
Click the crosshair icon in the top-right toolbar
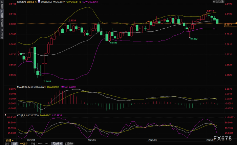[x=214, y=1]
